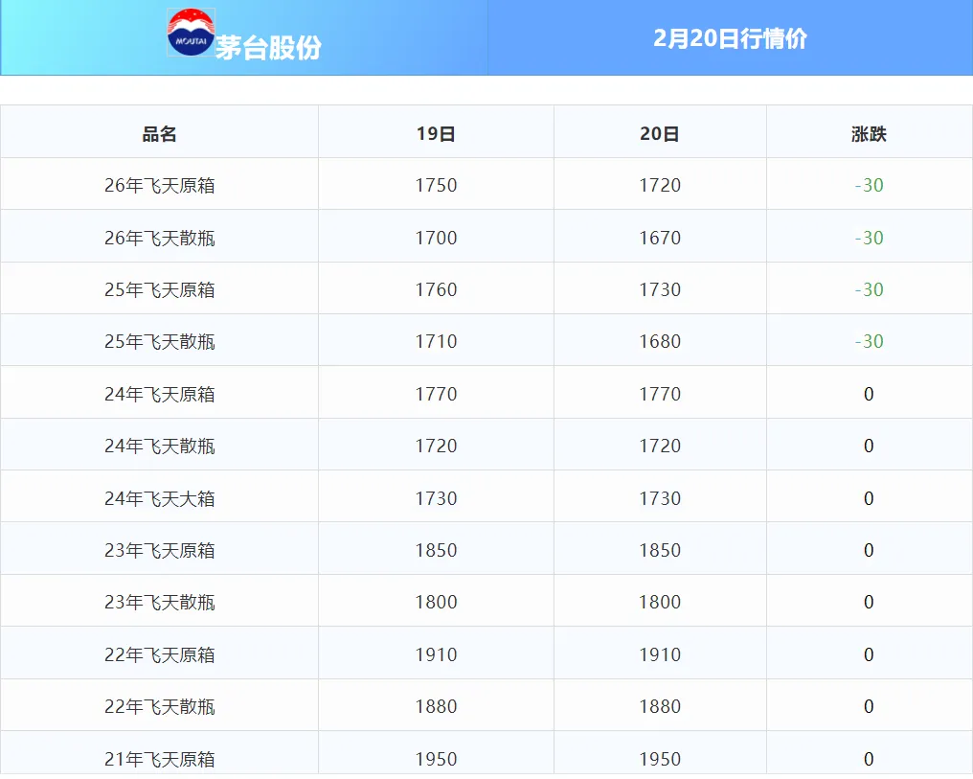The image size is (973, 779).
Task: Click 20日 price 1720 for 24年飞天散瓶
Action: 660,446
